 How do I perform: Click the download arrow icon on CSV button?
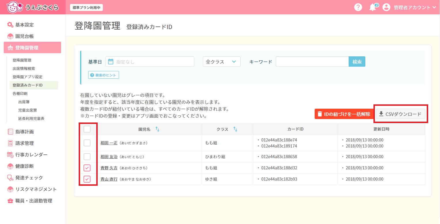381,114
